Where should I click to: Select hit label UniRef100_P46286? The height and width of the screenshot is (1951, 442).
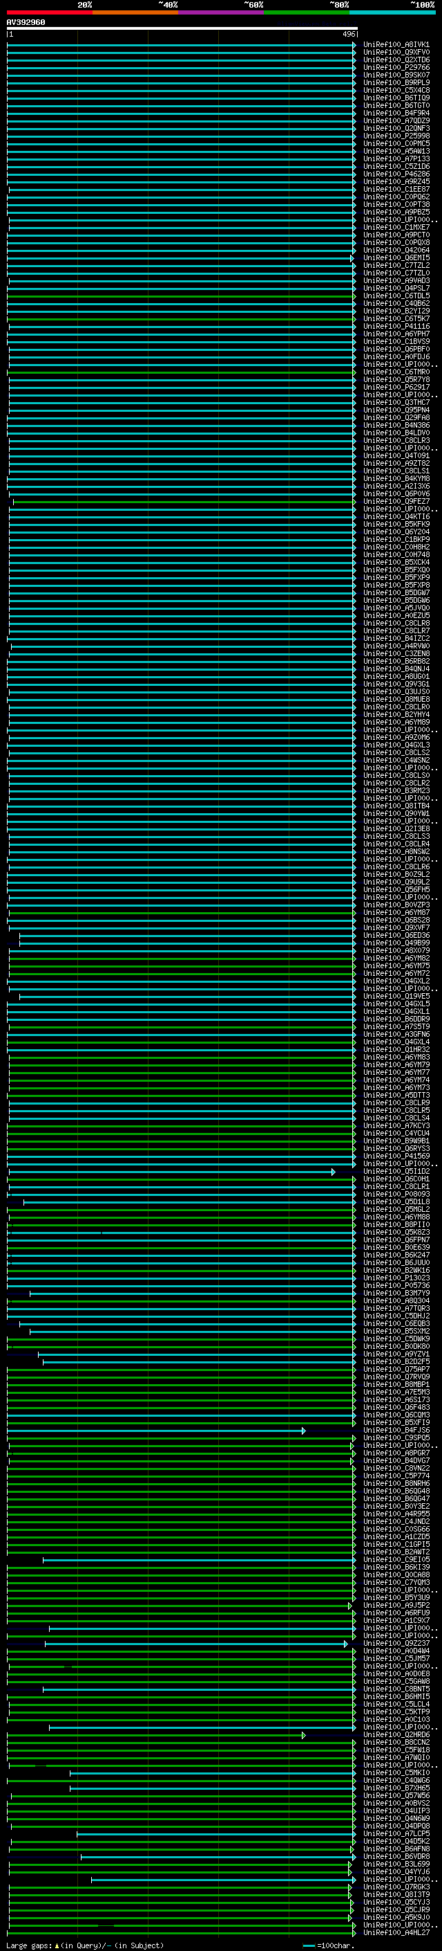click(396, 174)
